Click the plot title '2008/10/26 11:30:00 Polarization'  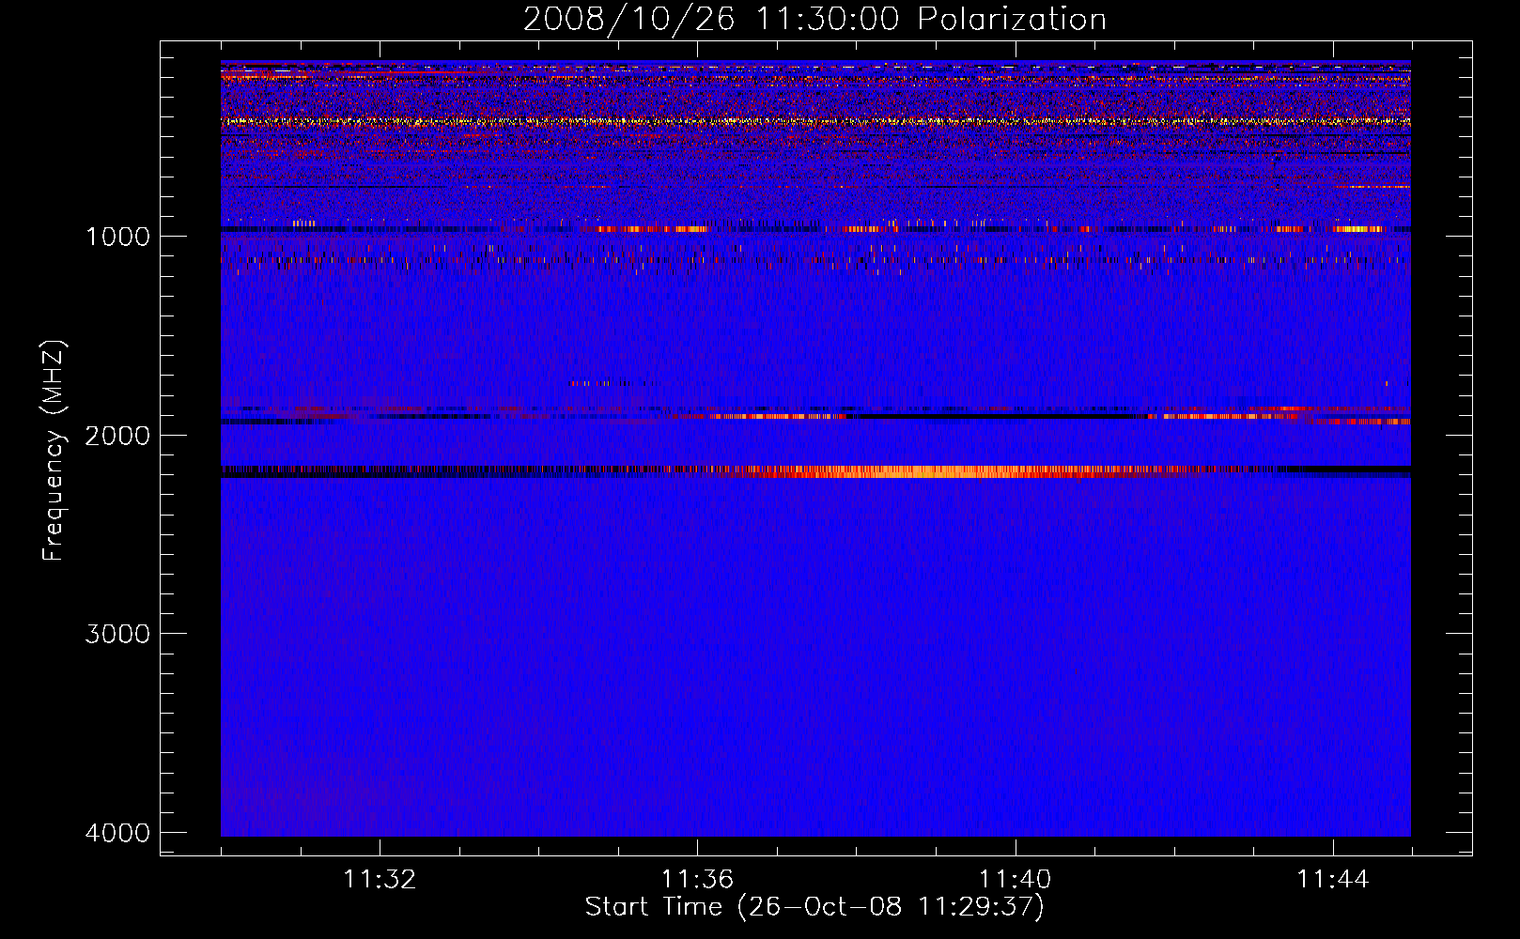814,19
